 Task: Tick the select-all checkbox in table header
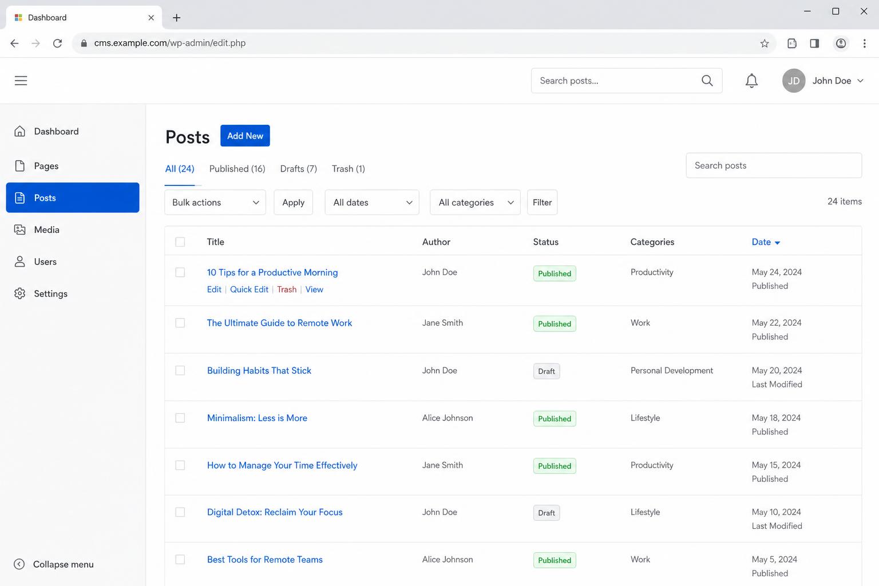[x=180, y=242]
